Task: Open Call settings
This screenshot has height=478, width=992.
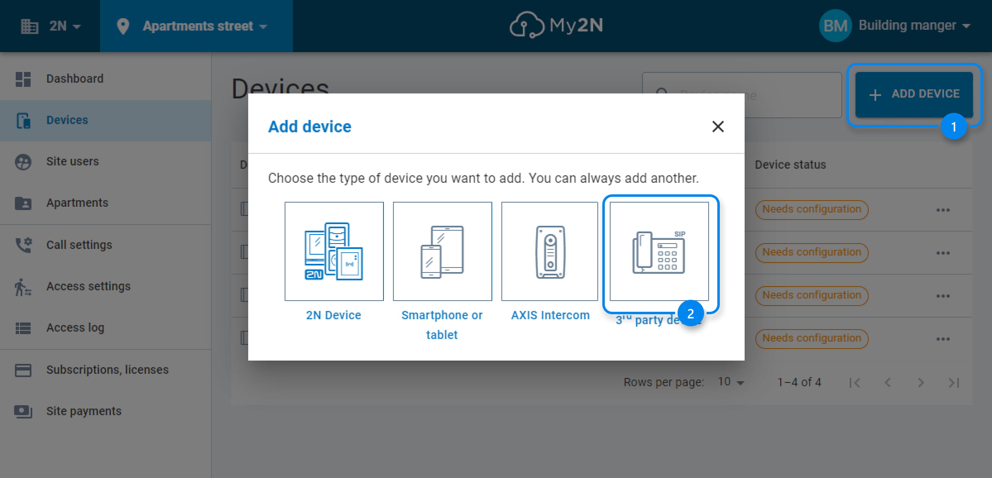Action: (x=105, y=245)
